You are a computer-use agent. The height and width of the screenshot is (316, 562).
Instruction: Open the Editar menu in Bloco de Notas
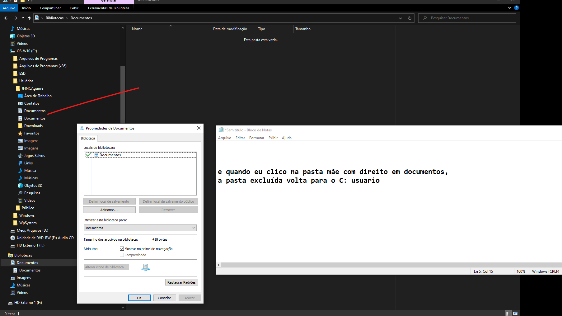coord(240,138)
